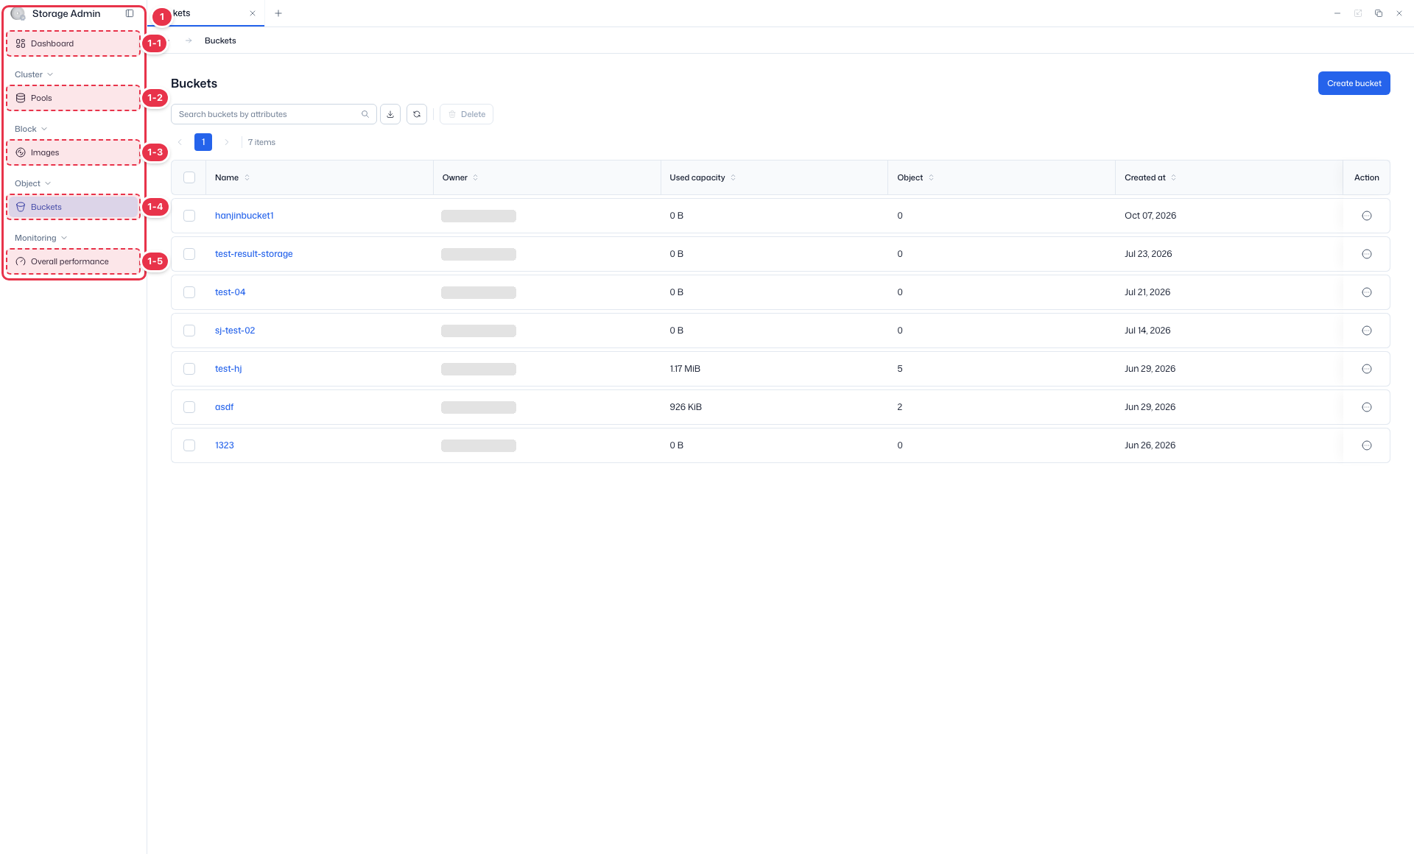
Task: Check the test-hj row checkbox
Action: 189,369
